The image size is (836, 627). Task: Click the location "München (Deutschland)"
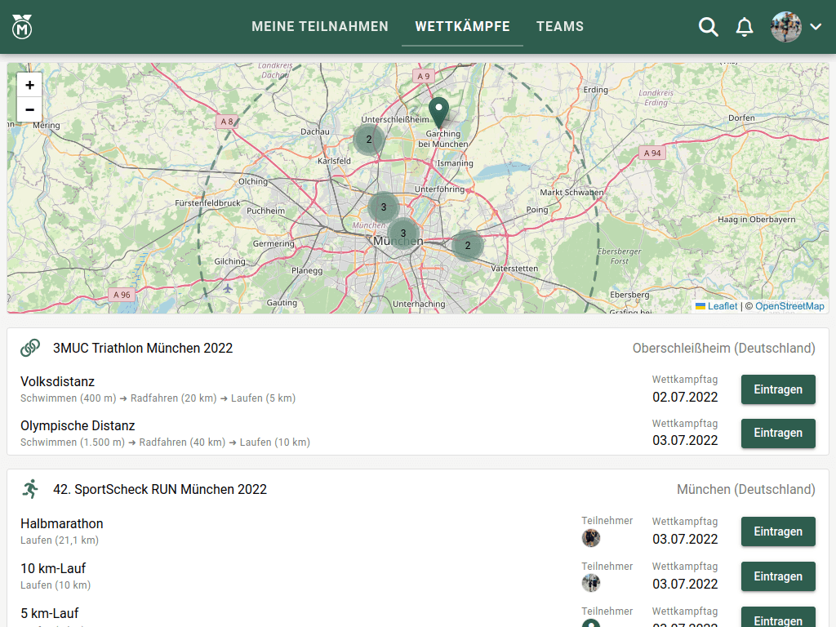(x=746, y=490)
